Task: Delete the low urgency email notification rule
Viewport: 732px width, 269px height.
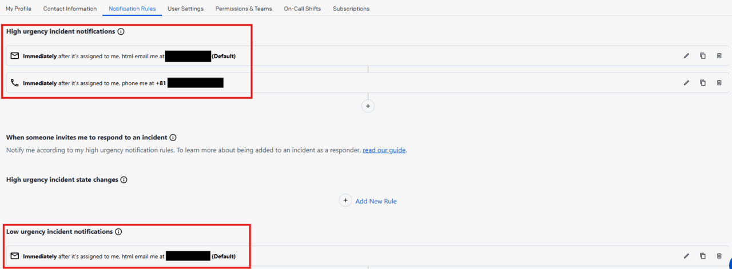Action: tap(719, 256)
